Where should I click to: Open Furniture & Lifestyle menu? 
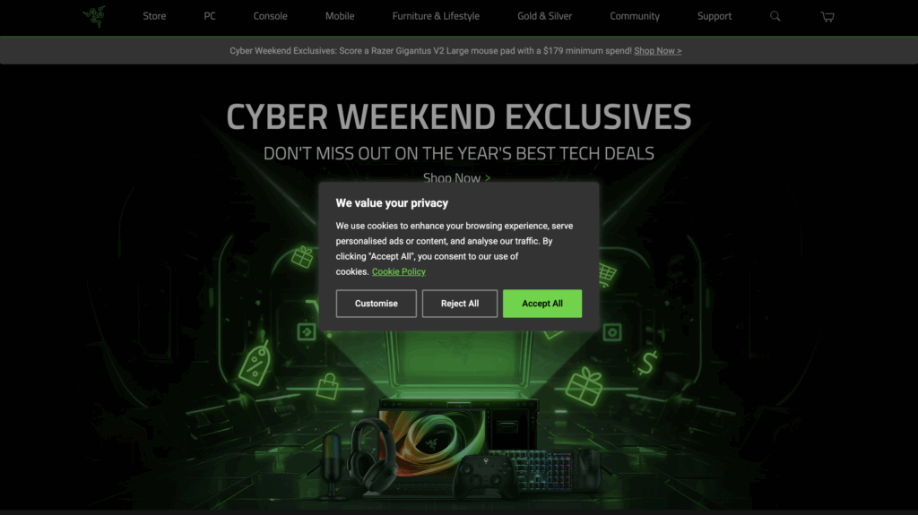pos(436,16)
